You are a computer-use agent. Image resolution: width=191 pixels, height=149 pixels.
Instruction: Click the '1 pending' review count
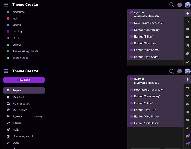37,117
